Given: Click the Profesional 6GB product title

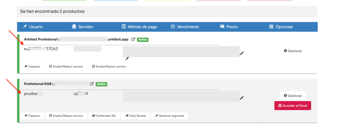Looking at the screenshot, I should (x=38, y=84).
